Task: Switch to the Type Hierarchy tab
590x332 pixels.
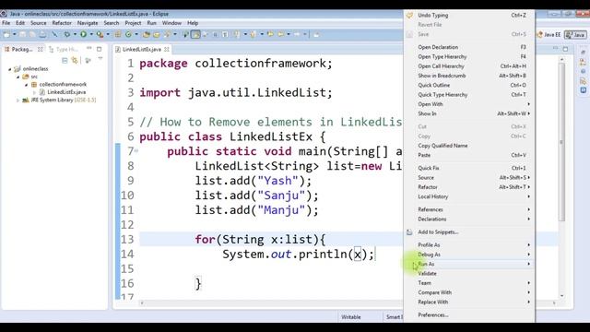Action: coord(65,49)
